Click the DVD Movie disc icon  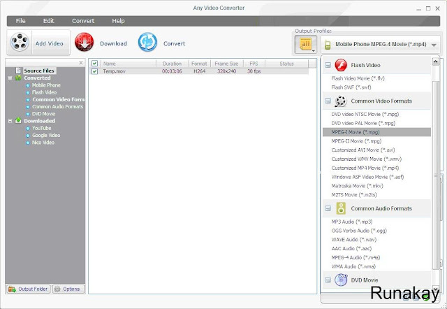[341, 280]
